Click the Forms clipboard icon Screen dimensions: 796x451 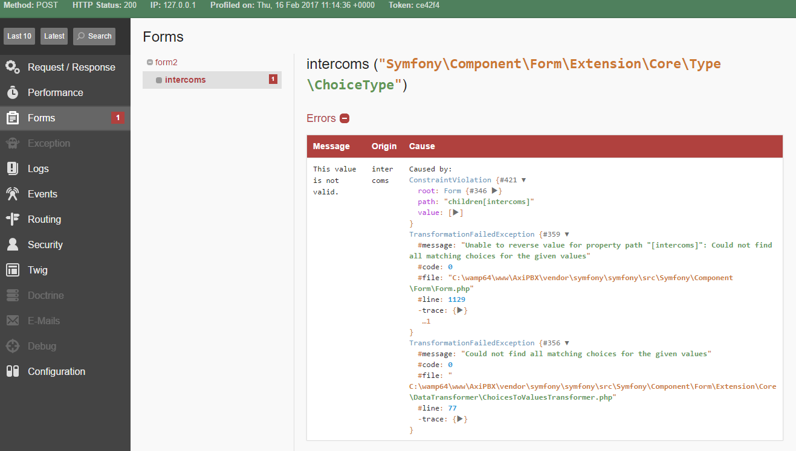pos(13,118)
